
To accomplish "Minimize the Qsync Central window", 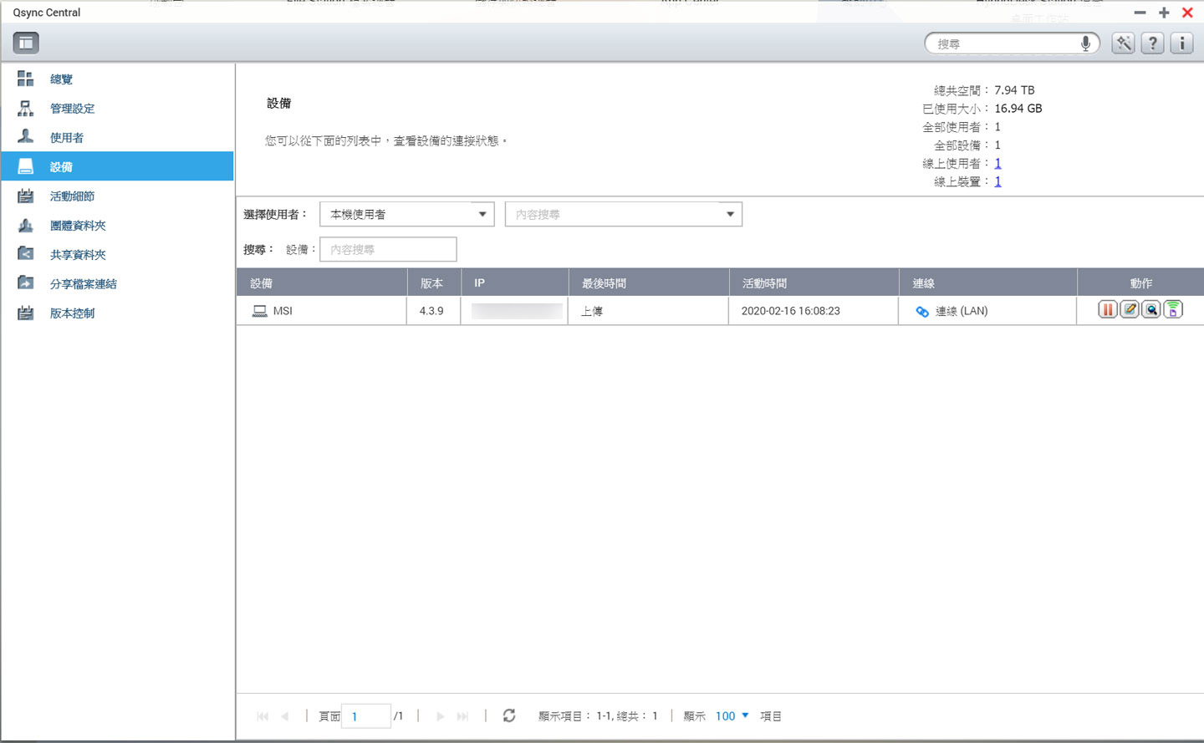I will pyautogui.click(x=1140, y=13).
